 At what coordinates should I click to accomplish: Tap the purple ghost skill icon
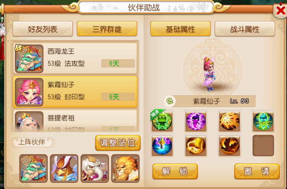(x=196, y=121)
